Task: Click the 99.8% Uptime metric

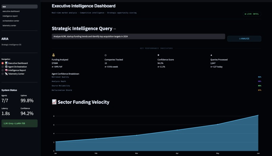Action: pyautogui.click(x=27, y=101)
